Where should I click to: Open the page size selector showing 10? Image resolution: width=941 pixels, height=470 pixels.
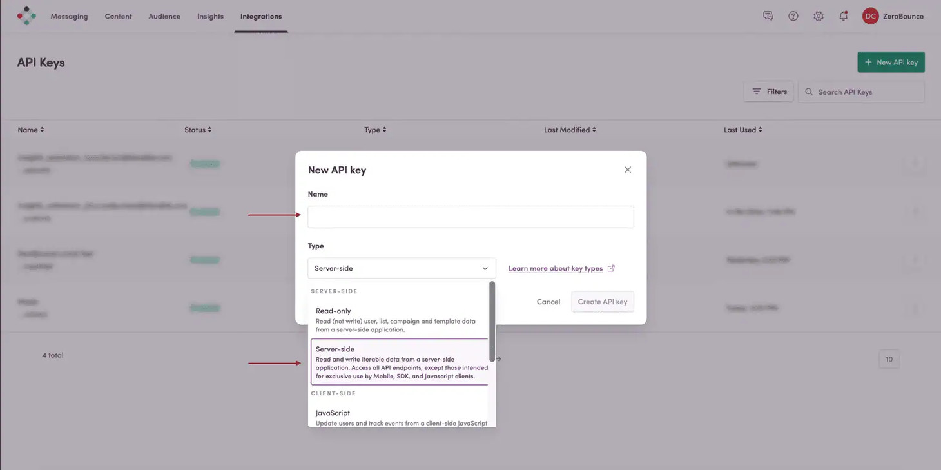tap(889, 359)
